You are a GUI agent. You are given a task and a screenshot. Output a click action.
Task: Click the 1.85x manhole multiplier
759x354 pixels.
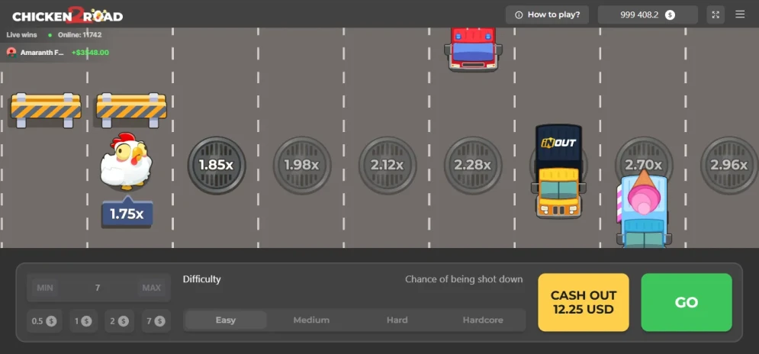[217, 165]
